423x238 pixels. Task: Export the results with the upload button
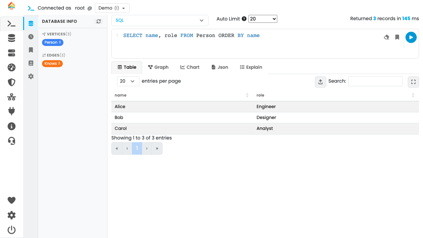(321, 82)
